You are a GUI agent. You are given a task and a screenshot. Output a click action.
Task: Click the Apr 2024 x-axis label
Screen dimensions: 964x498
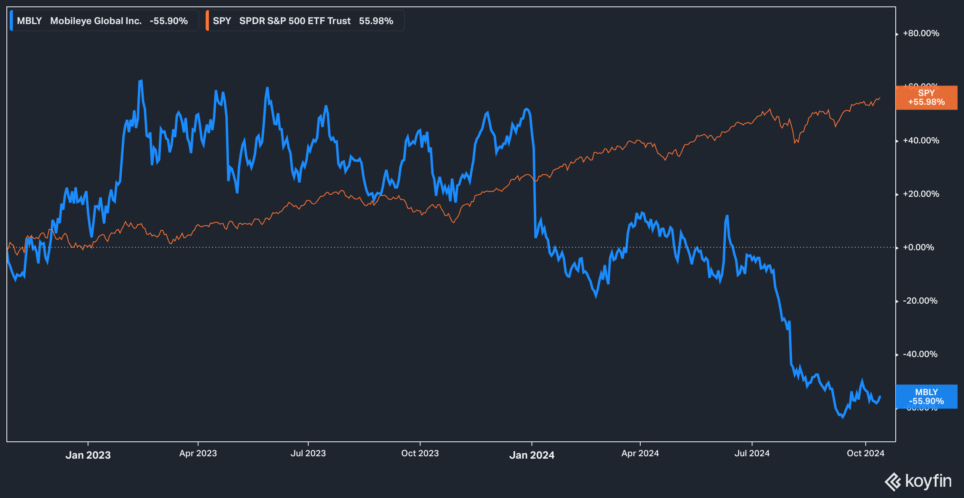(x=640, y=453)
